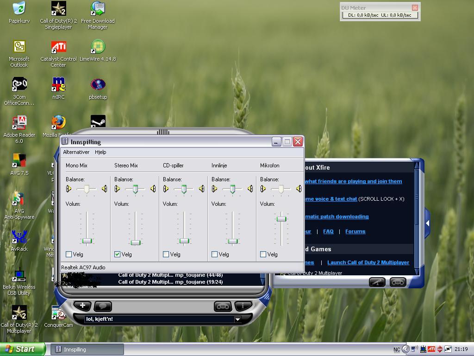Viewport: 474px width, 356px height.
Task: Adjust Mono Mix volume slider thumb
Action: pyautogui.click(x=87, y=241)
